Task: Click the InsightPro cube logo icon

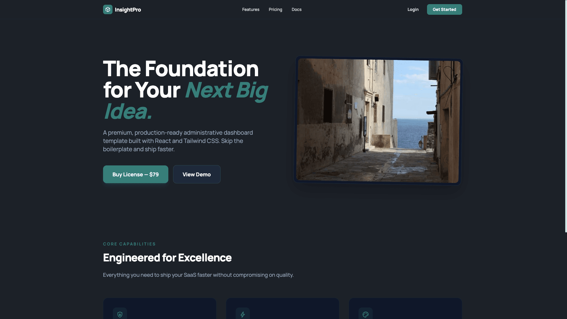Action: coord(108,9)
